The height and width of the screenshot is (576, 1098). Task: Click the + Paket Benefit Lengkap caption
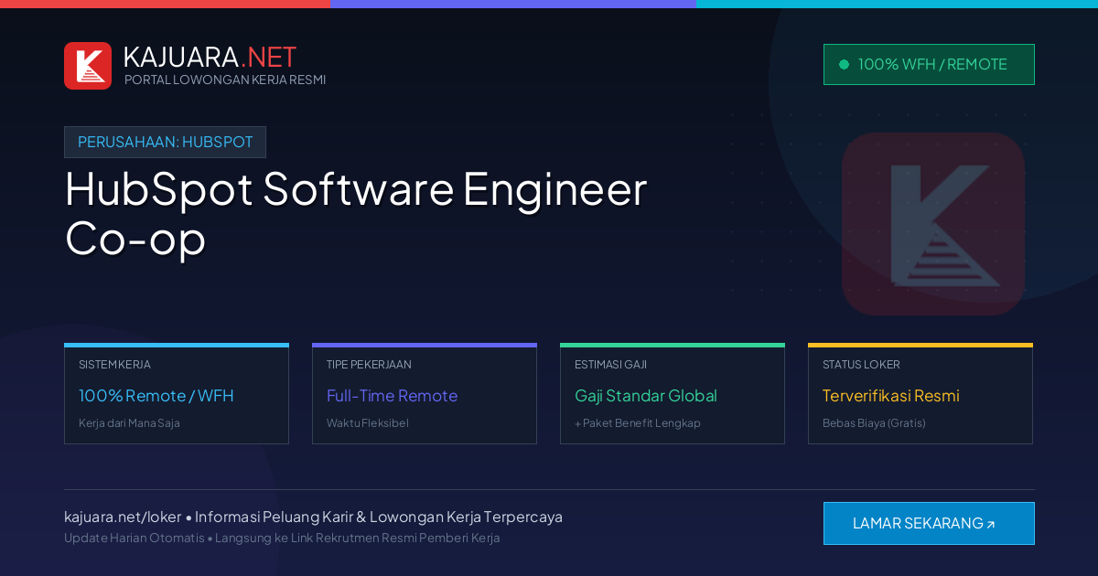point(638,423)
